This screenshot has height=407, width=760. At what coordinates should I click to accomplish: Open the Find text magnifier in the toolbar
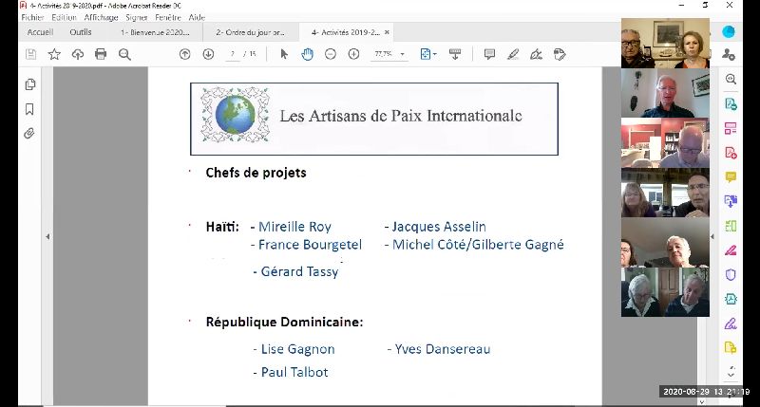(x=124, y=54)
